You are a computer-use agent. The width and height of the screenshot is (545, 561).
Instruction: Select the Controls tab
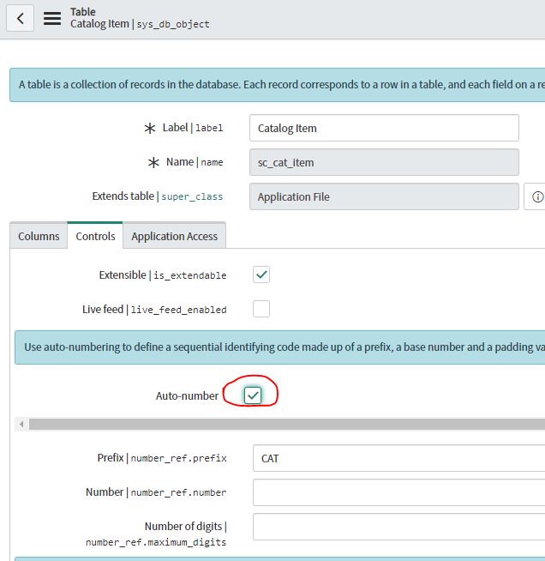pyautogui.click(x=95, y=236)
